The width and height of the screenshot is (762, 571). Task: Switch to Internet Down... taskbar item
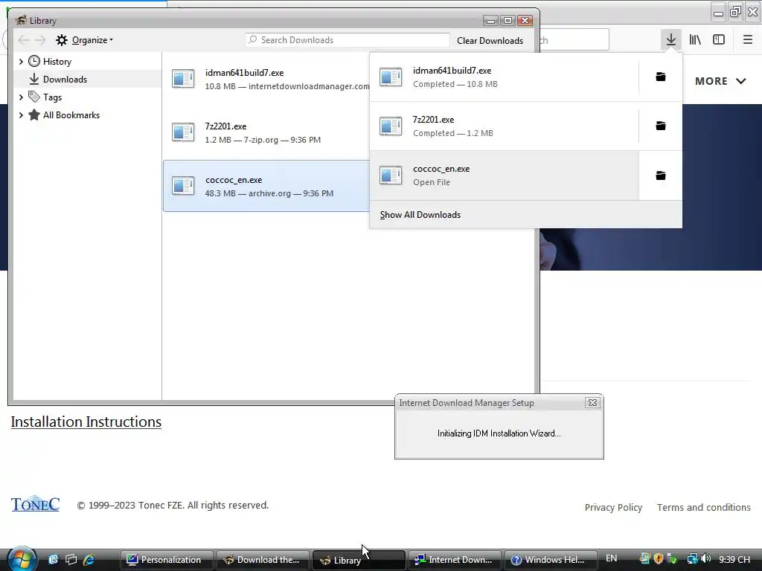pyautogui.click(x=455, y=560)
